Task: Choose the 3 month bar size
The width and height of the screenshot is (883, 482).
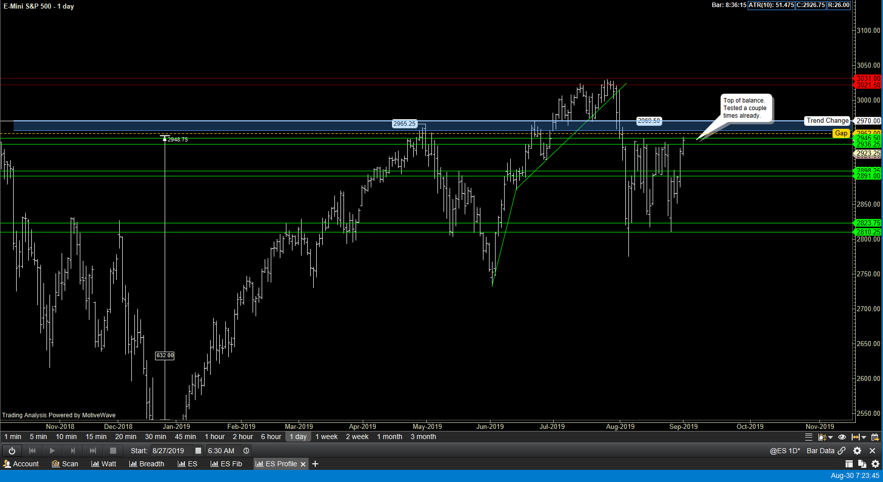Action: click(423, 437)
